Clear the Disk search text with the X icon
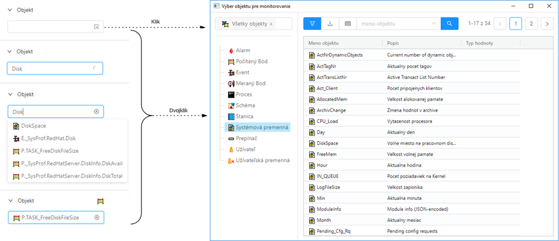The height and width of the screenshot is (241, 559). (x=97, y=111)
